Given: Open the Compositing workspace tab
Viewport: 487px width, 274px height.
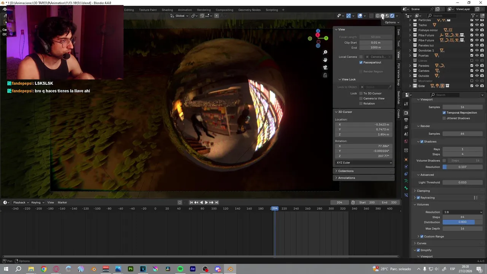Looking at the screenshot, I should [224, 10].
